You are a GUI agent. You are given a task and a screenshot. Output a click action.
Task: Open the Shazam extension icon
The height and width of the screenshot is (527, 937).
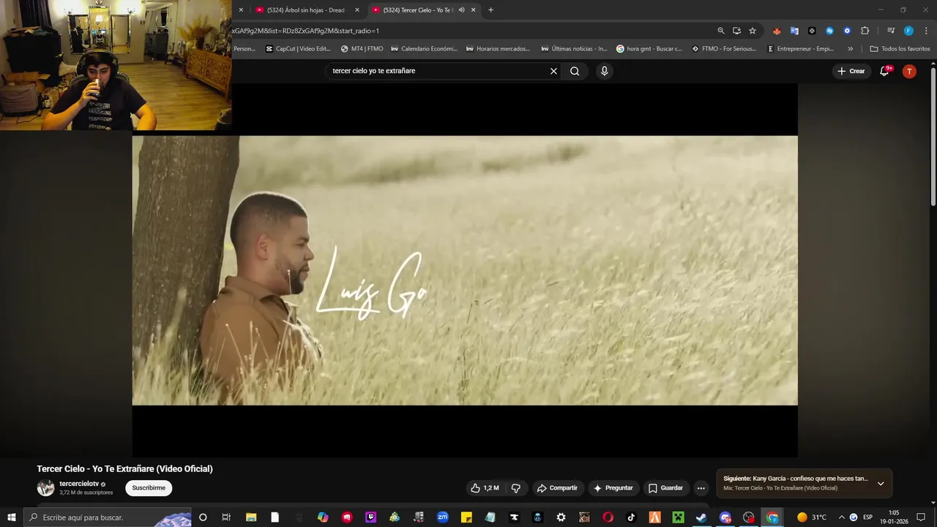829,31
